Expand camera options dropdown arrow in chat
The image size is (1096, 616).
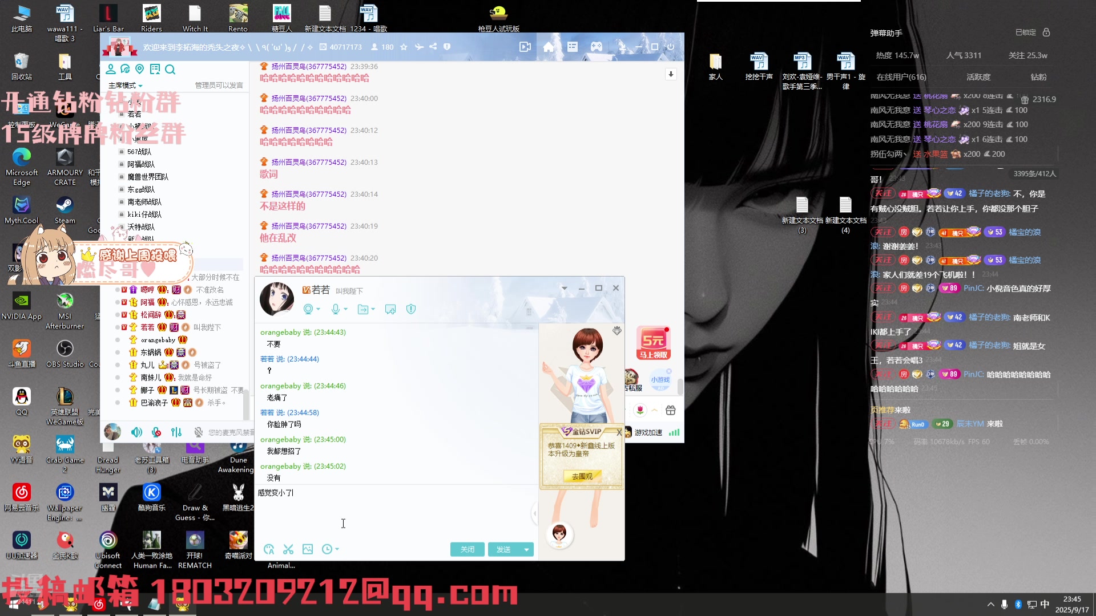[x=319, y=309]
